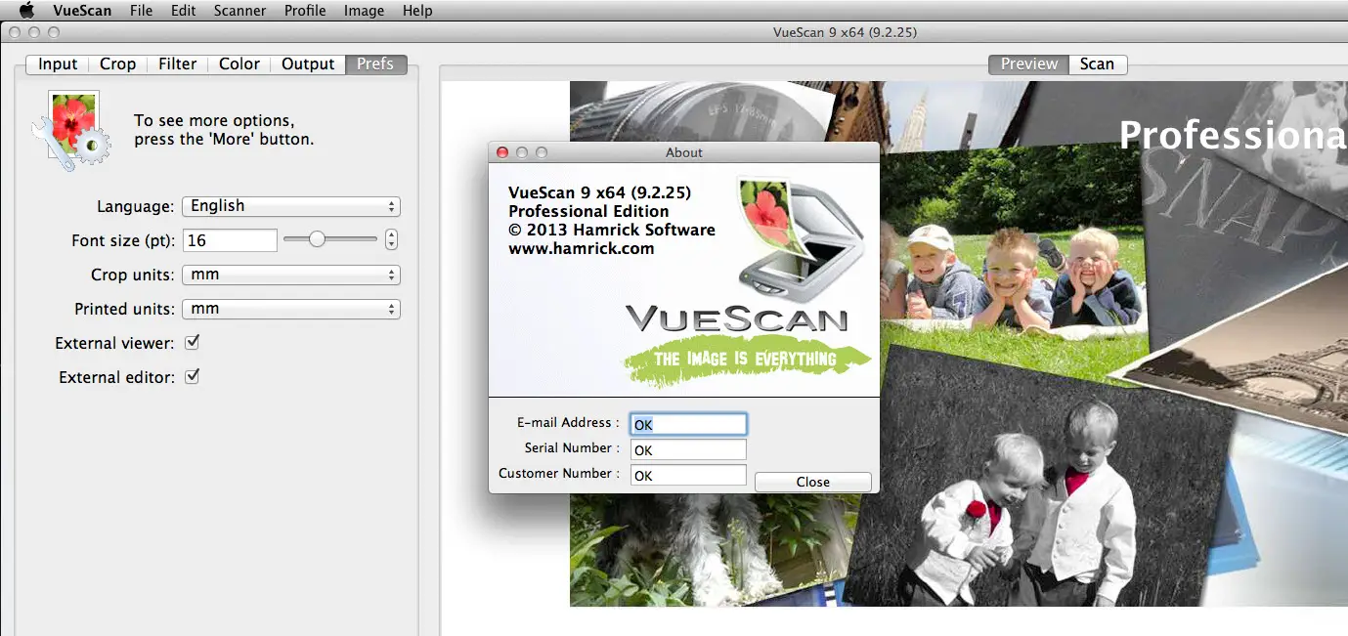Click the 'Crop units:' label
The image size is (1348, 636).
(x=133, y=276)
